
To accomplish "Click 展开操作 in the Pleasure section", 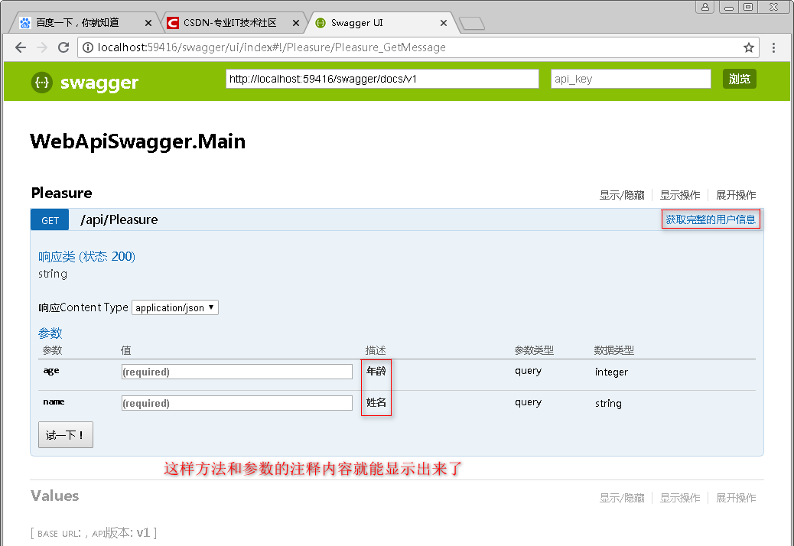I will point(736,195).
